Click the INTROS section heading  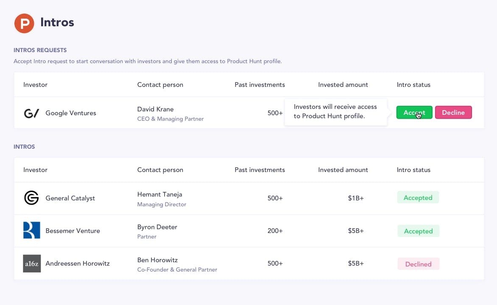tap(24, 147)
